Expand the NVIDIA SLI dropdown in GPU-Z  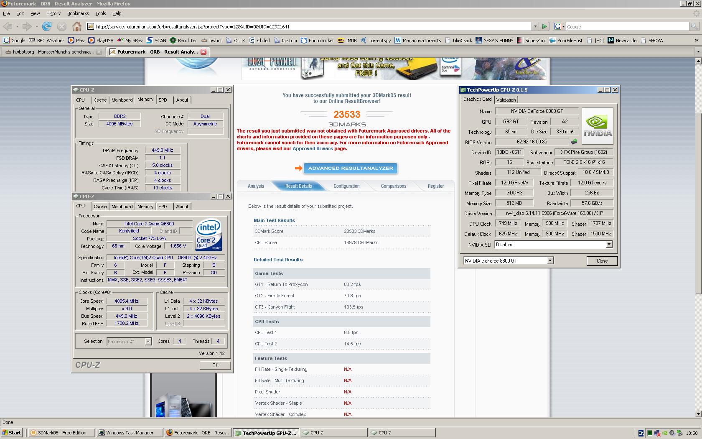point(609,245)
